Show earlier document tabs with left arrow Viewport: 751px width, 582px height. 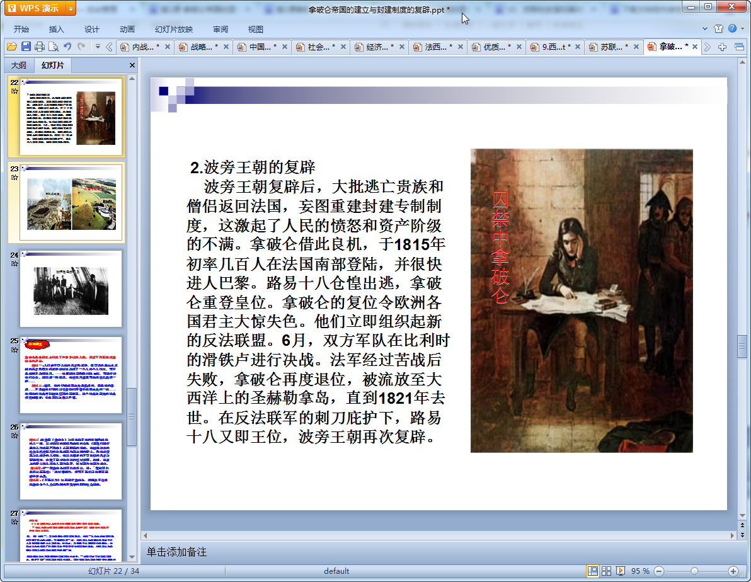(109, 47)
